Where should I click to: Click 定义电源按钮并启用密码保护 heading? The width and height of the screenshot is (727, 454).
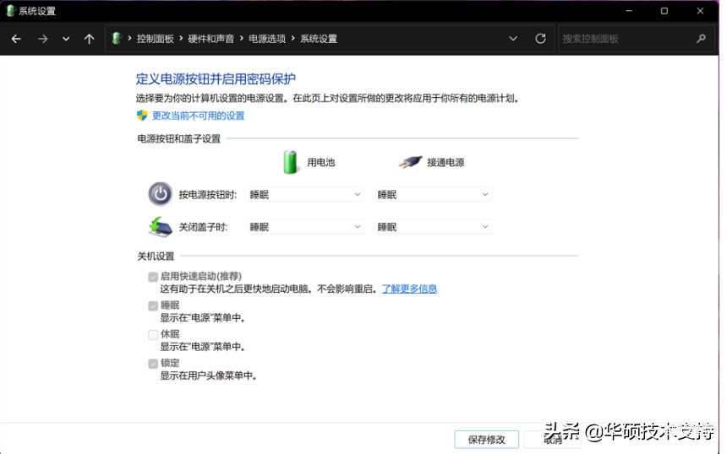pyautogui.click(x=216, y=78)
